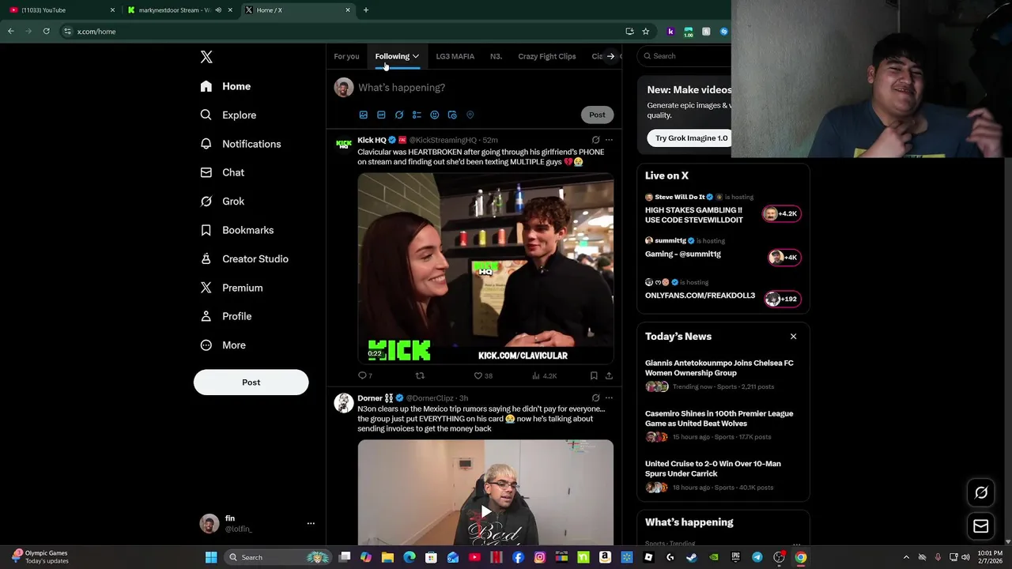
Task: Switch to the N3. tab
Action: [x=496, y=56]
